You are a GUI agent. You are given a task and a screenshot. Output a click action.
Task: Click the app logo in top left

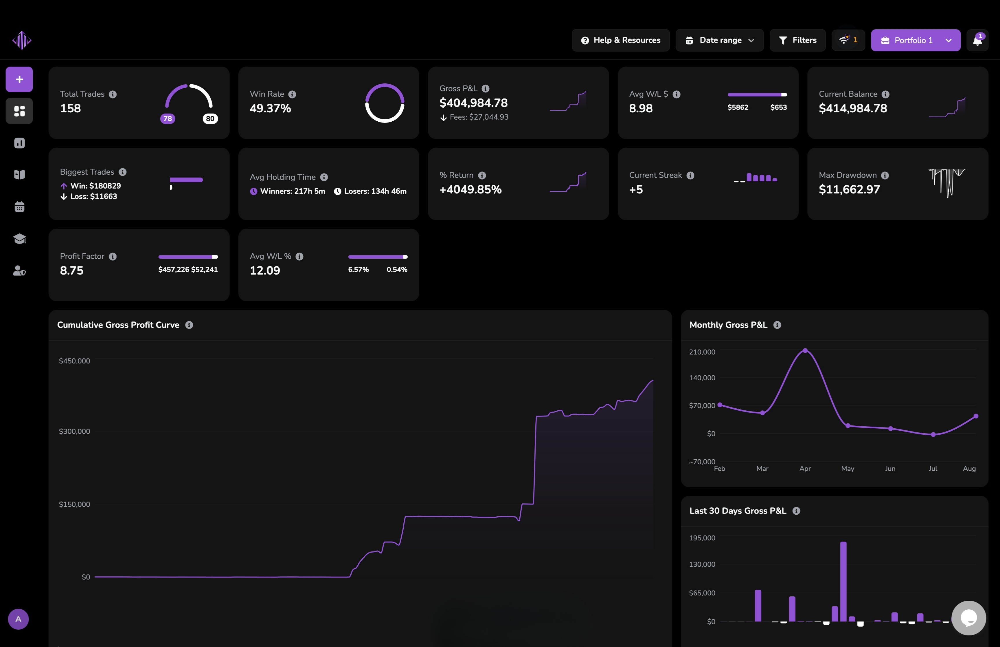[22, 40]
